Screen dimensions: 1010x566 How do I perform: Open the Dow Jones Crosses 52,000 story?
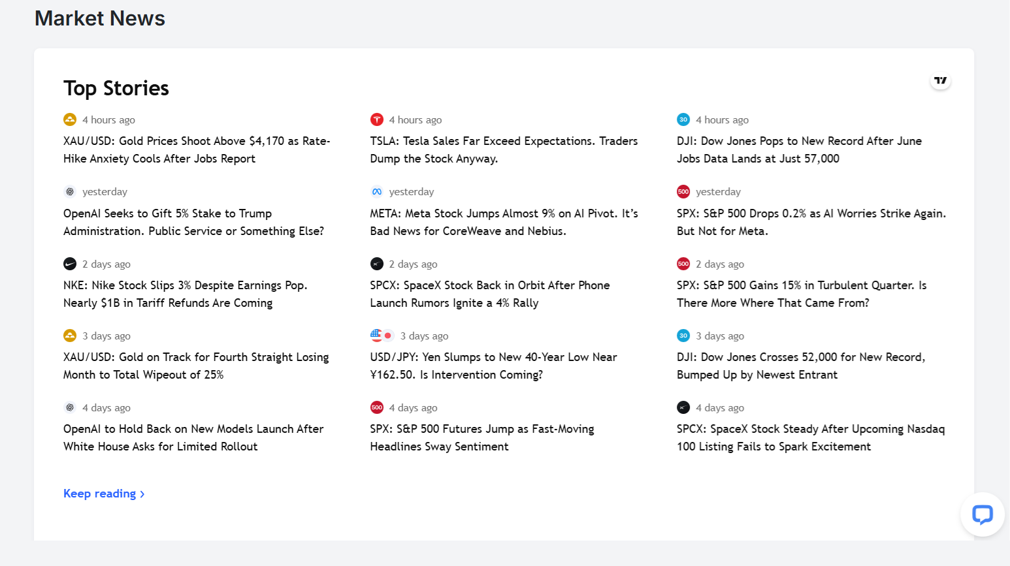coord(801,366)
